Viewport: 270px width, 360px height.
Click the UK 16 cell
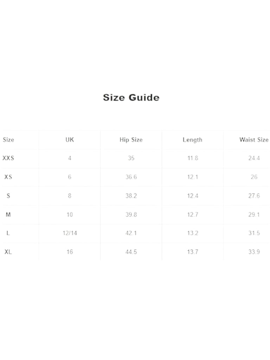click(70, 252)
